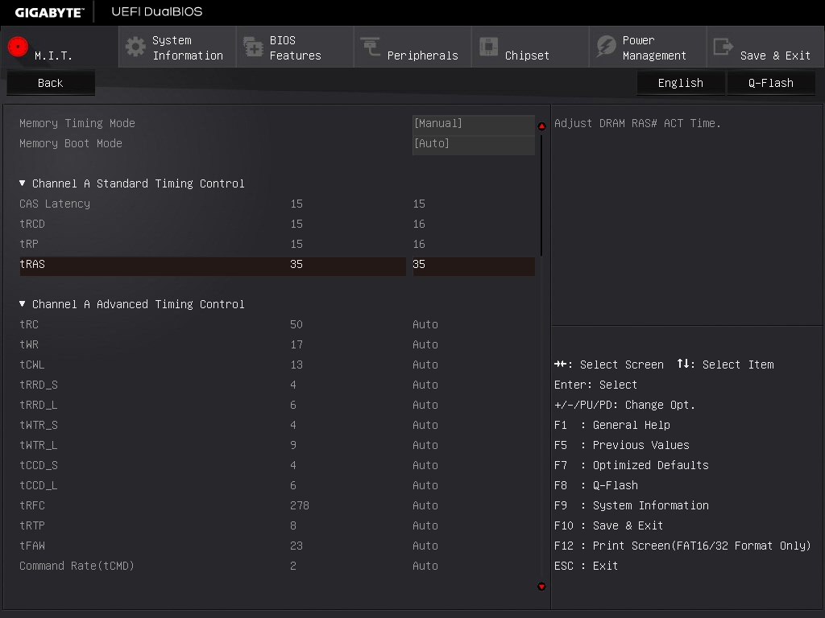Viewport: 825px width, 618px height.
Task: Click the Memory Boot Mode label
Action: [71, 143]
